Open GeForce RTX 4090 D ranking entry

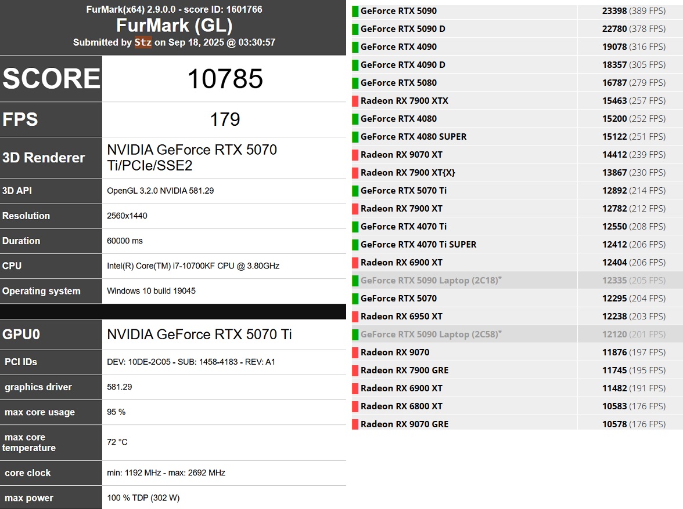pos(403,65)
